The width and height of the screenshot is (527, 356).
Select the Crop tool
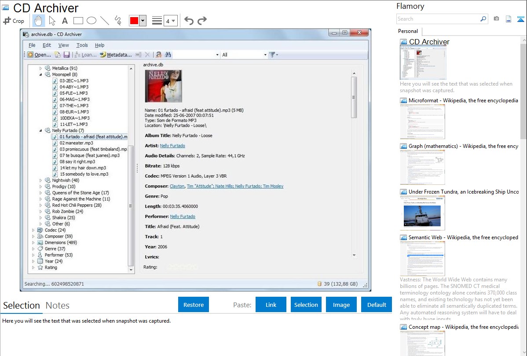click(x=14, y=21)
